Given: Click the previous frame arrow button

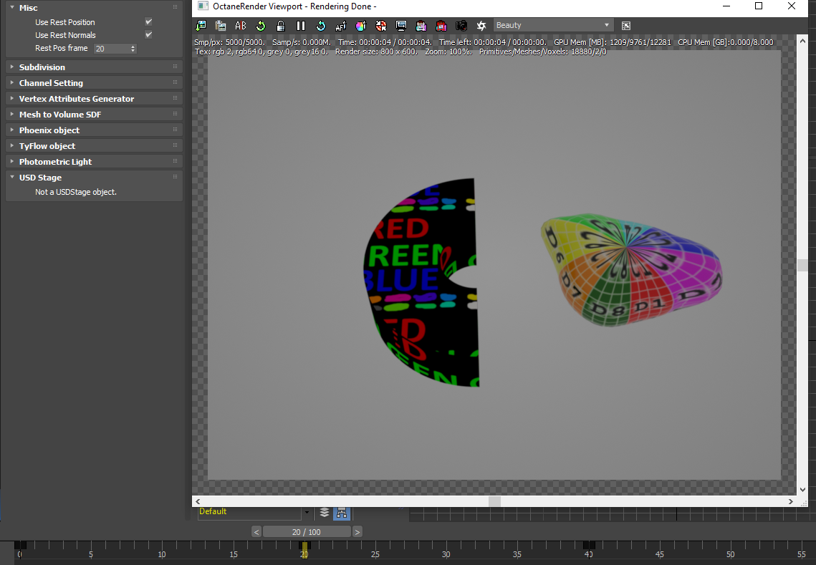Looking at the screenshot, I should pos(256,532).
